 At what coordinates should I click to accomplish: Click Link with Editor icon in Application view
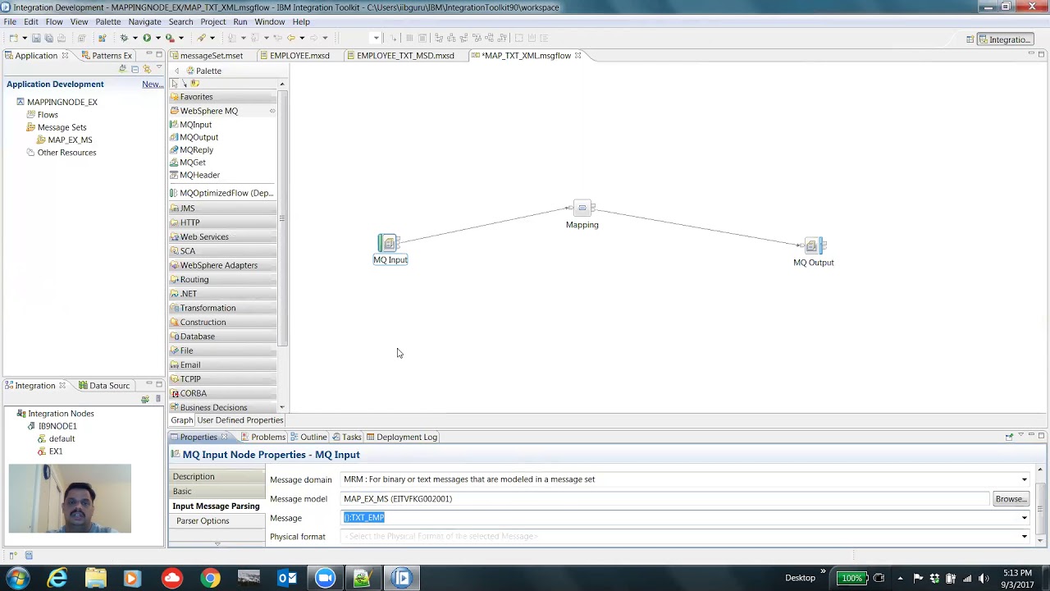tap(147, 69)
